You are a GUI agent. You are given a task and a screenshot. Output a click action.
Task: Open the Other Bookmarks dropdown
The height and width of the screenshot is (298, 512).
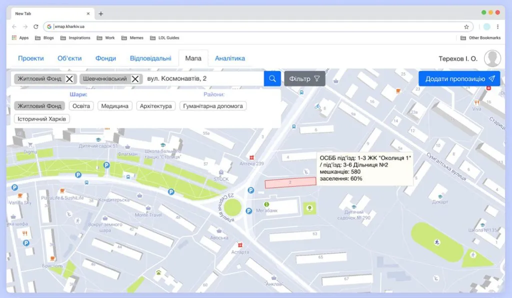coord(480,37)
